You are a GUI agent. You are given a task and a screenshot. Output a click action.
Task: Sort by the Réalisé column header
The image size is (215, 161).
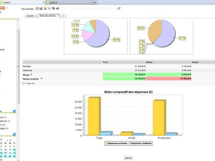click(x=168, y=62)
